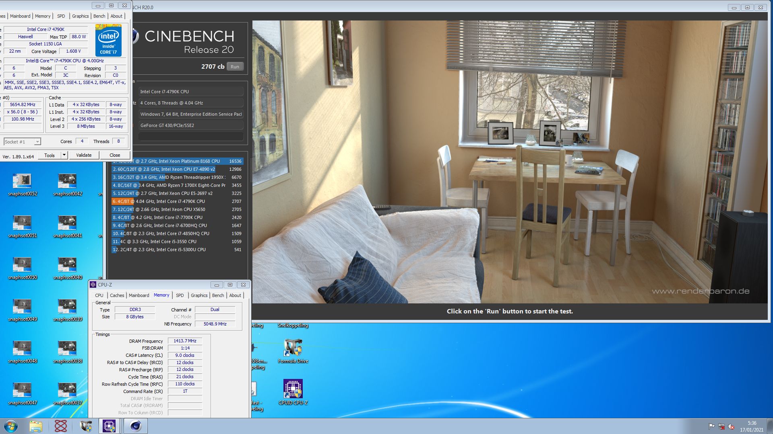Click CPU-Z title bar logo icon
This screenshot has height=434, width=773.
pos(93,285)
